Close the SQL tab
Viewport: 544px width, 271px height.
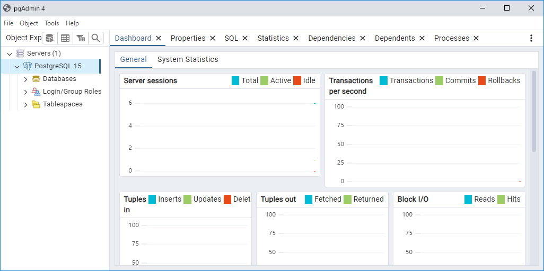pos(245,38)
